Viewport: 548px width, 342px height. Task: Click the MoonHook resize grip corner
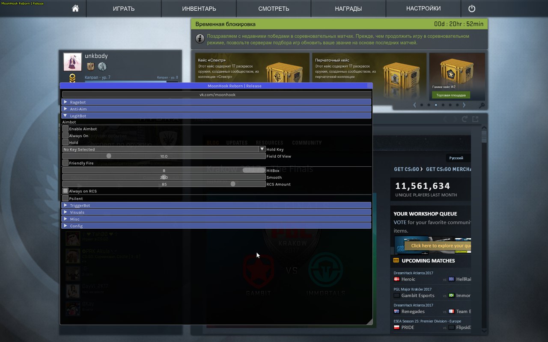click(x=369, y=321)
